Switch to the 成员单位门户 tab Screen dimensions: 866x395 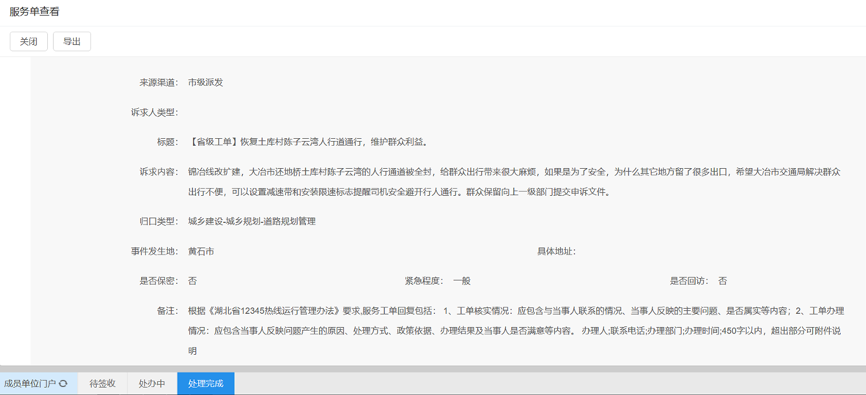tap(30, 383)
